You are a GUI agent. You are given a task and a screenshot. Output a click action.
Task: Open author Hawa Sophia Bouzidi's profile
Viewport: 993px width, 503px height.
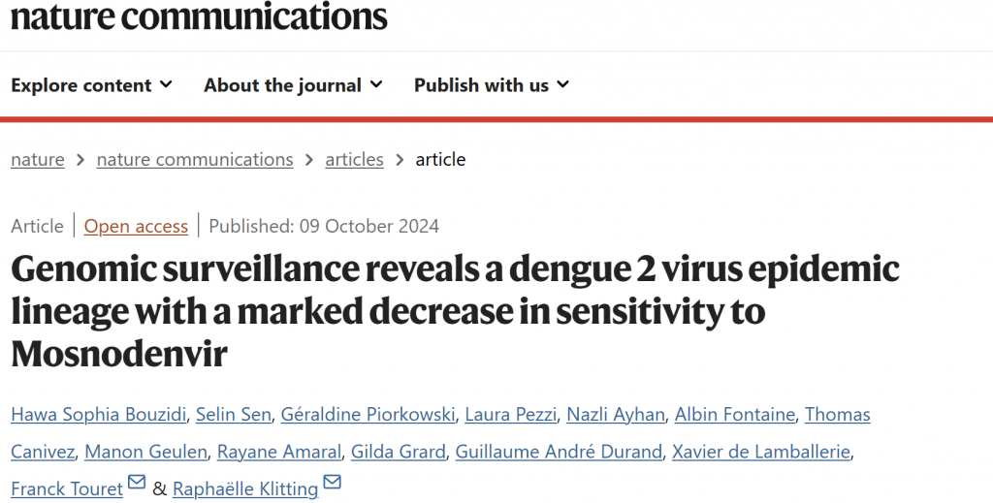pos(98,415)
